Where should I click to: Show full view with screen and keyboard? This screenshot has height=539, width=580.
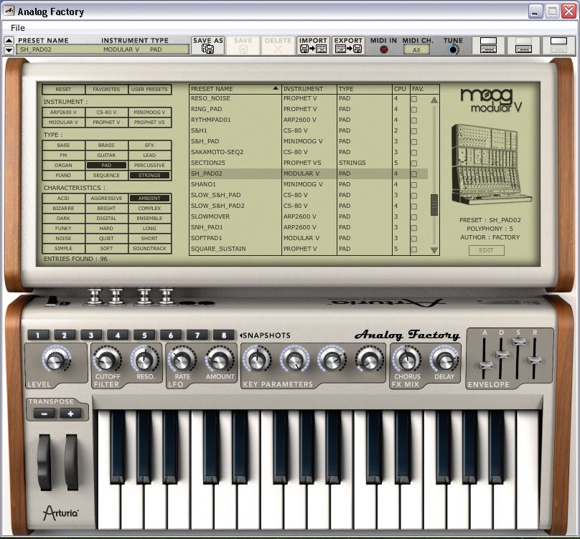488,45
